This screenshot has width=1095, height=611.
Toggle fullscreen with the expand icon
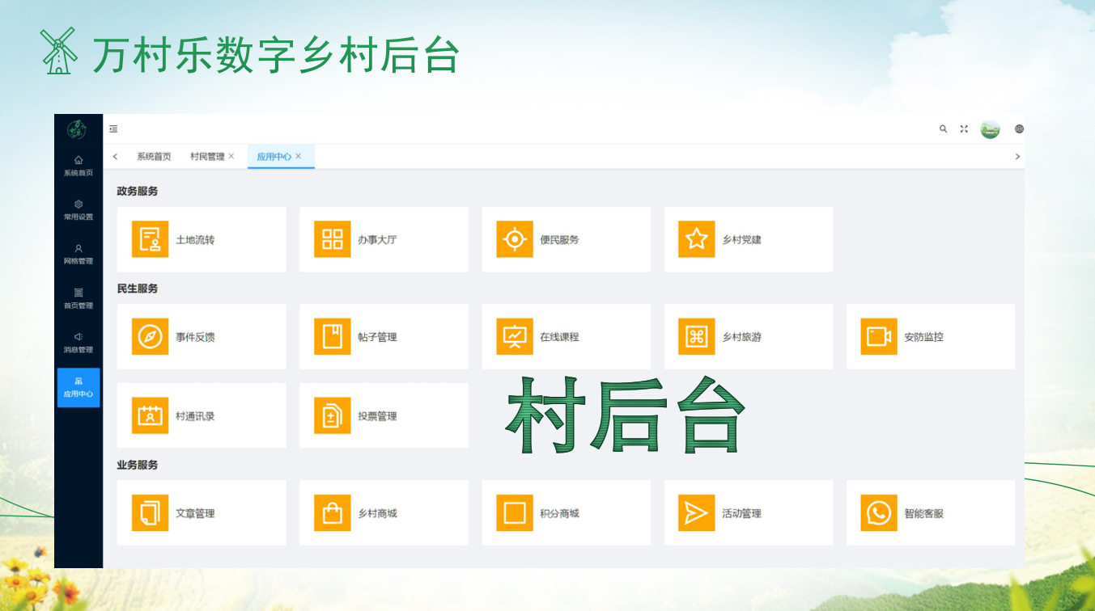964,129
